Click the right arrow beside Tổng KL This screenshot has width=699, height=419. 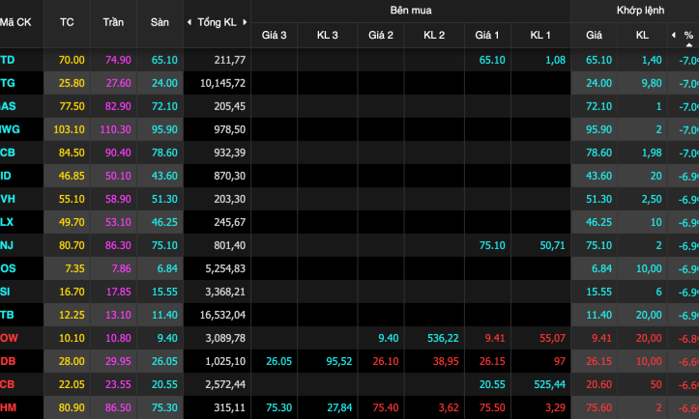(245, 21)
